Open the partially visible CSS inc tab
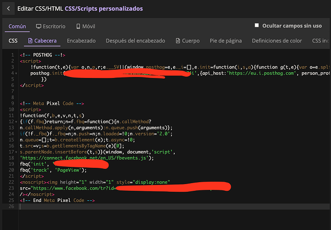 tap(320, 41)
